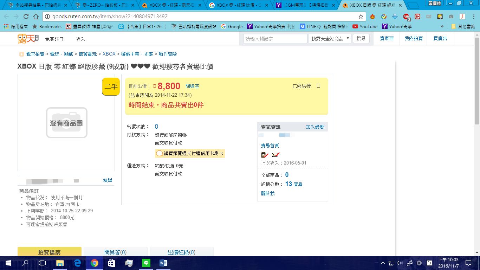Open the 關於我 seller link
This screenshot has height=270, width=480.
click(268, 193)
